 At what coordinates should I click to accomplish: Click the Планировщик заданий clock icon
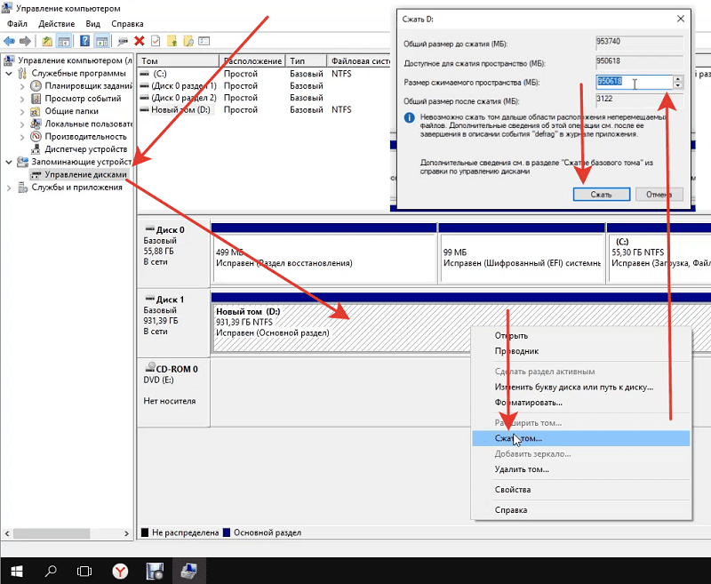[x=36, y=85]
